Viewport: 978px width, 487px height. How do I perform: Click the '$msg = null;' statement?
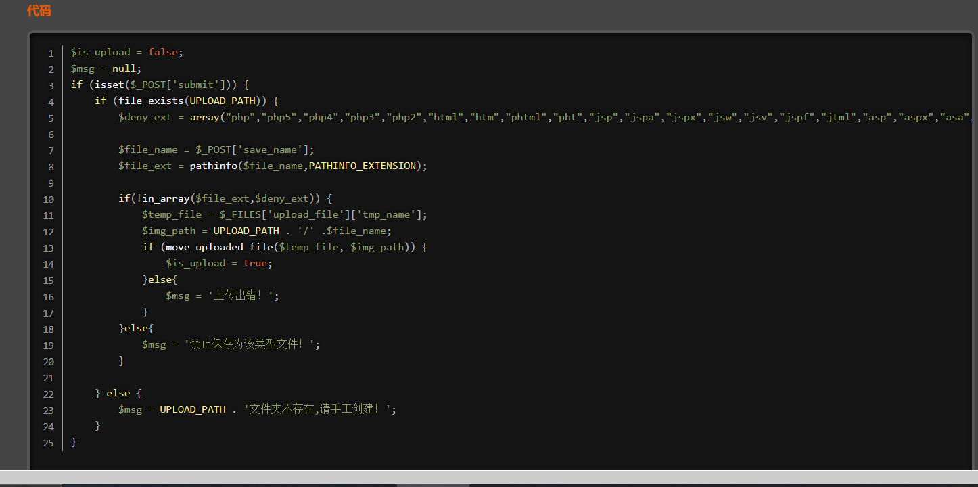click(x=106, y=68)
